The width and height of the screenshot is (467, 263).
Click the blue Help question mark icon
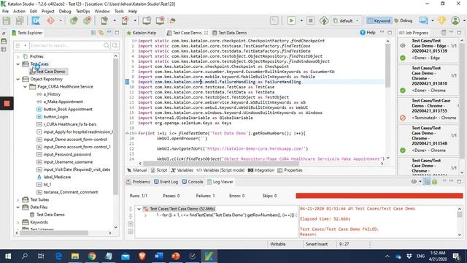point(363,32)
